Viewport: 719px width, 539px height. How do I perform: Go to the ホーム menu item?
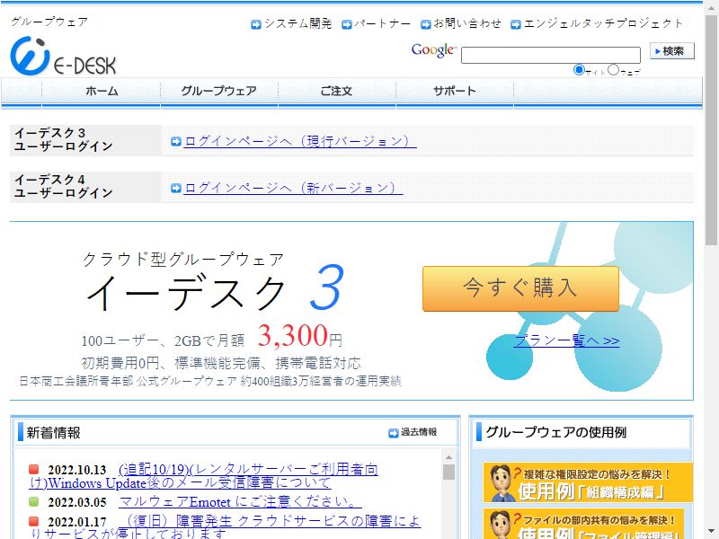click(x=102, y=91)
